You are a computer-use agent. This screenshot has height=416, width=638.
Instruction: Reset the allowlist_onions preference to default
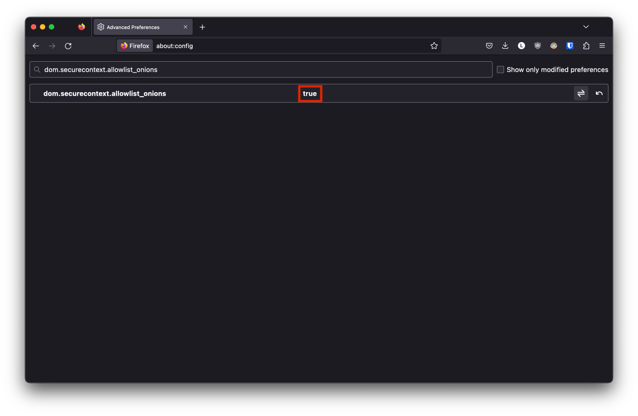[x=599, y=93]
